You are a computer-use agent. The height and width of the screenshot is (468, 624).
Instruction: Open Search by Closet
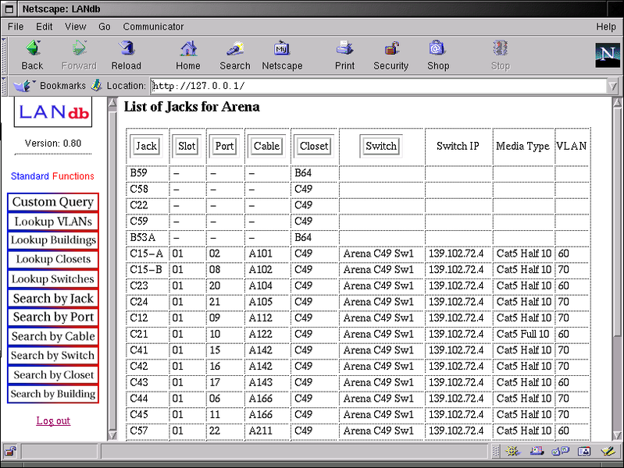[x=53, y=375]
